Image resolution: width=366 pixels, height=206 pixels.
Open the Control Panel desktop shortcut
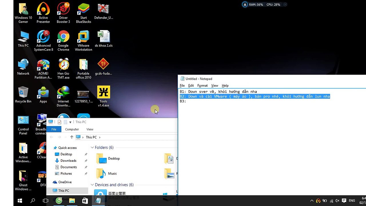pos(23,125)
